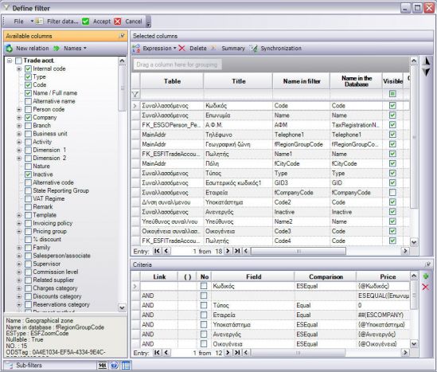Sort by the Title column header
437x372 pixels.
click(239, 81)
